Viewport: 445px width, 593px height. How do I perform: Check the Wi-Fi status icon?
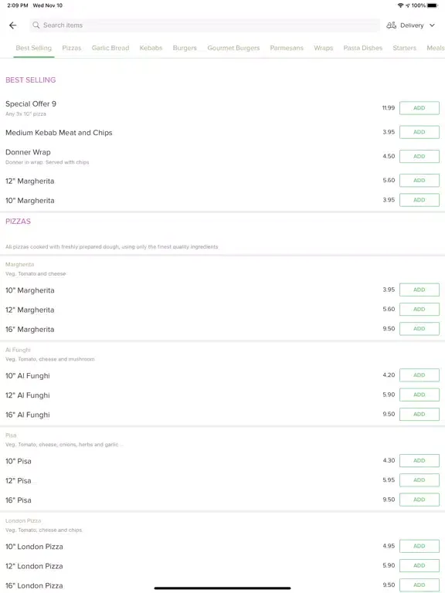tap(400, 5)
